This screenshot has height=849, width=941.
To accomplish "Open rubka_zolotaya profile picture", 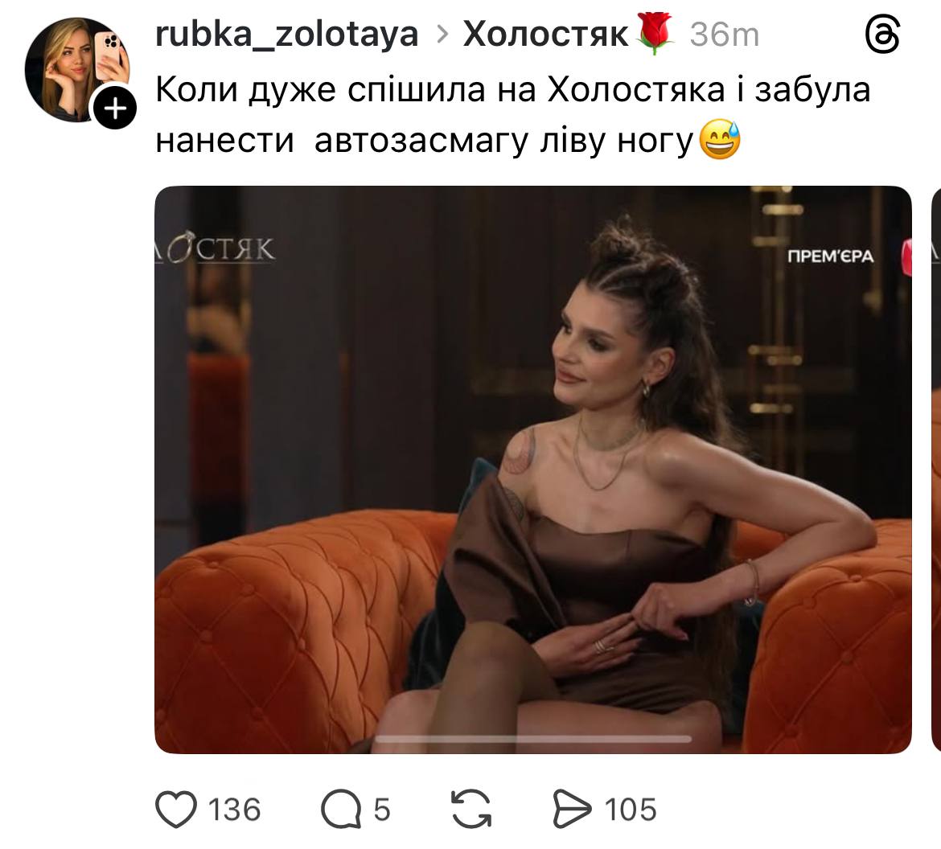I will click(x=77, y=70).
